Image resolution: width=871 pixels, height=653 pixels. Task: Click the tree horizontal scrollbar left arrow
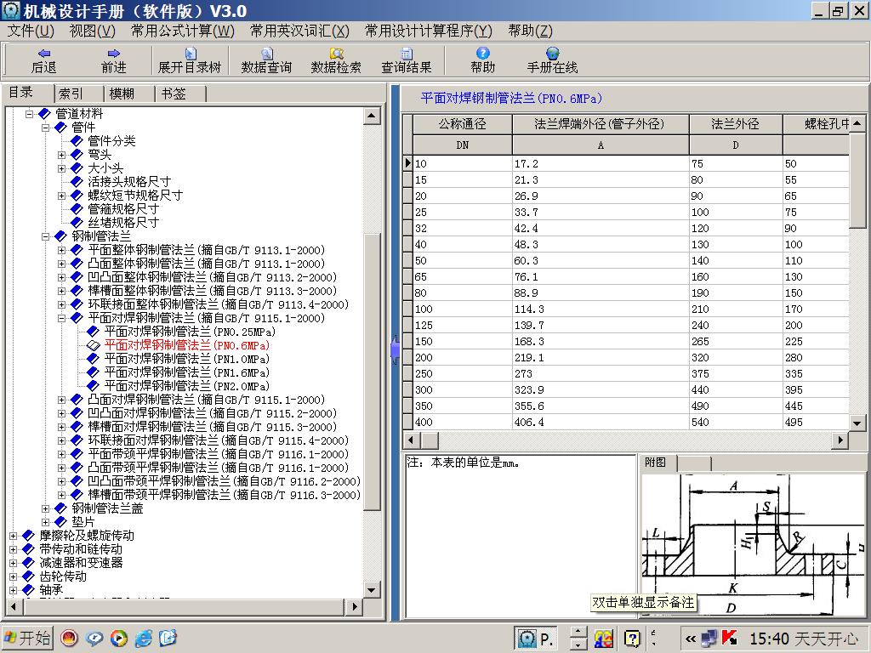pos(14,607)
